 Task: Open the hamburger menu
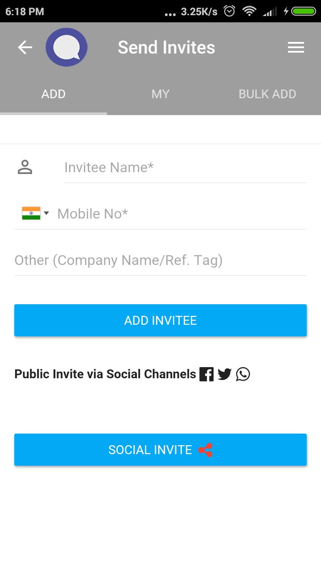[296, 47]
